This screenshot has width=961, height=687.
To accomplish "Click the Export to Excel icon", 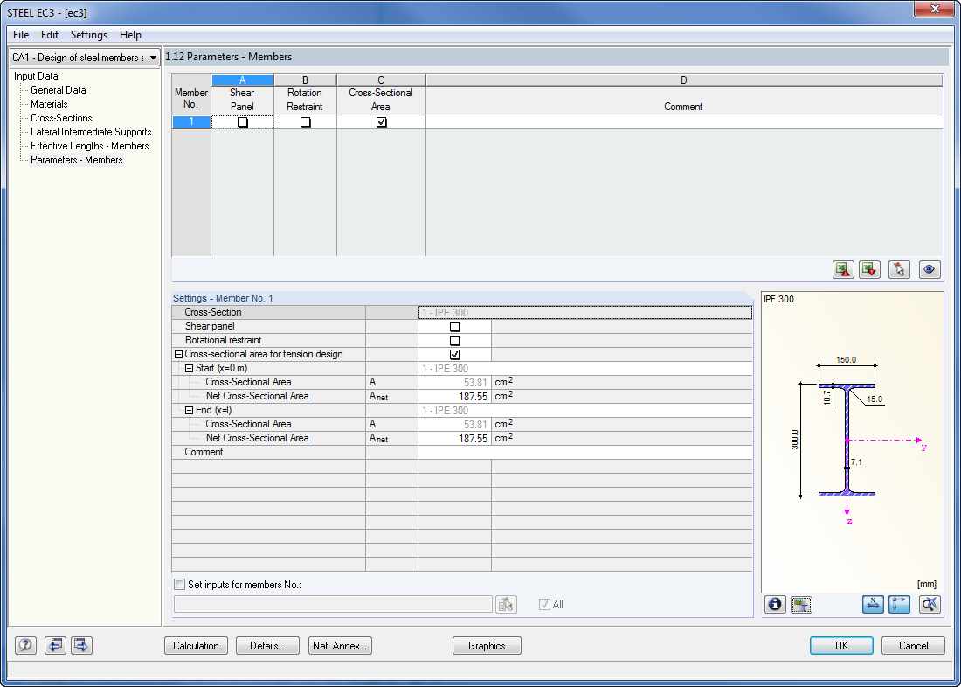I will coord(843,269).
